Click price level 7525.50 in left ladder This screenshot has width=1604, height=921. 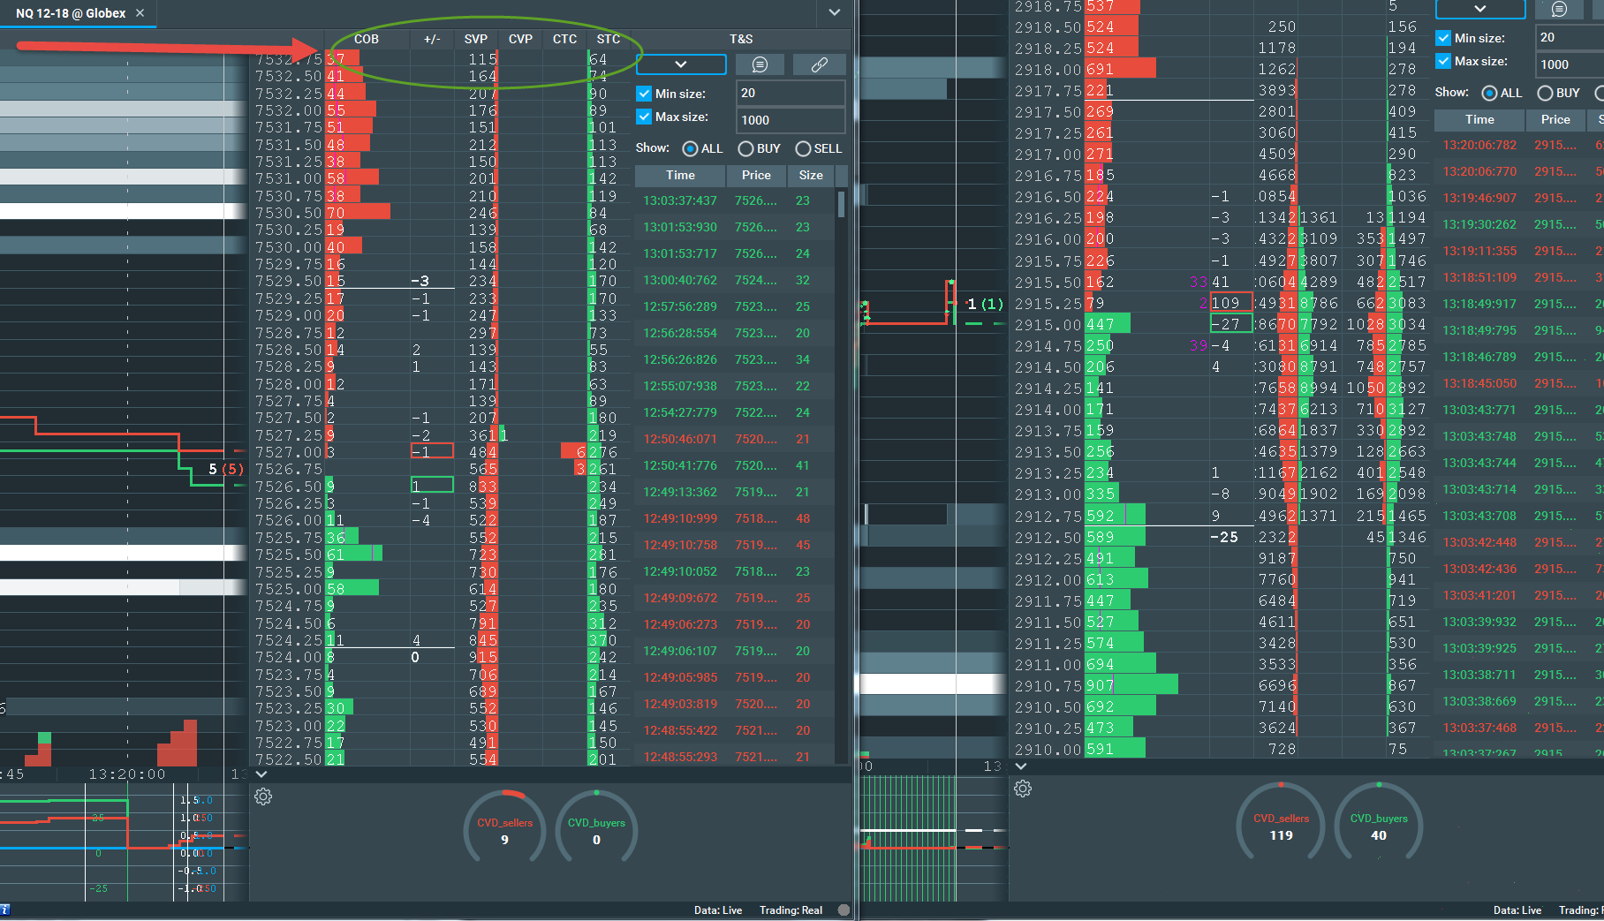point(289,555)
